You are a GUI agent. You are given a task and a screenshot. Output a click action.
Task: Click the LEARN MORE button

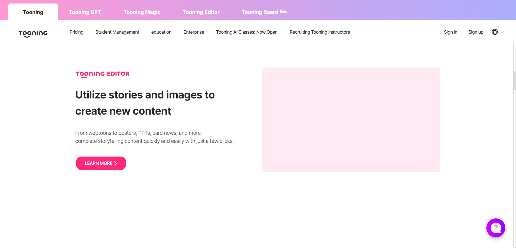coord(101,163)
